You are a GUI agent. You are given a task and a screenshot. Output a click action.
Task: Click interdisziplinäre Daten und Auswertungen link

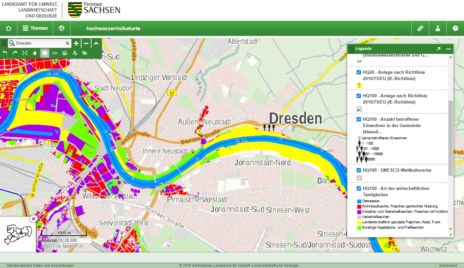[40, 265]
